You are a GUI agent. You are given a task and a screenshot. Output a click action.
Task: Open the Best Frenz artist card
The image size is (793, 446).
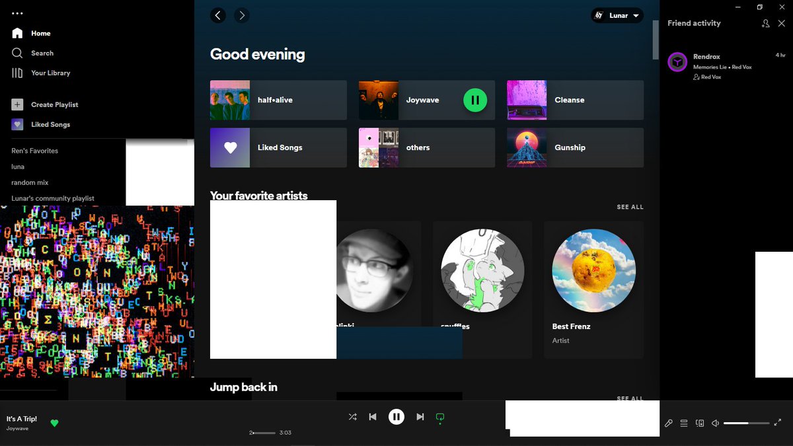point(593,289)
